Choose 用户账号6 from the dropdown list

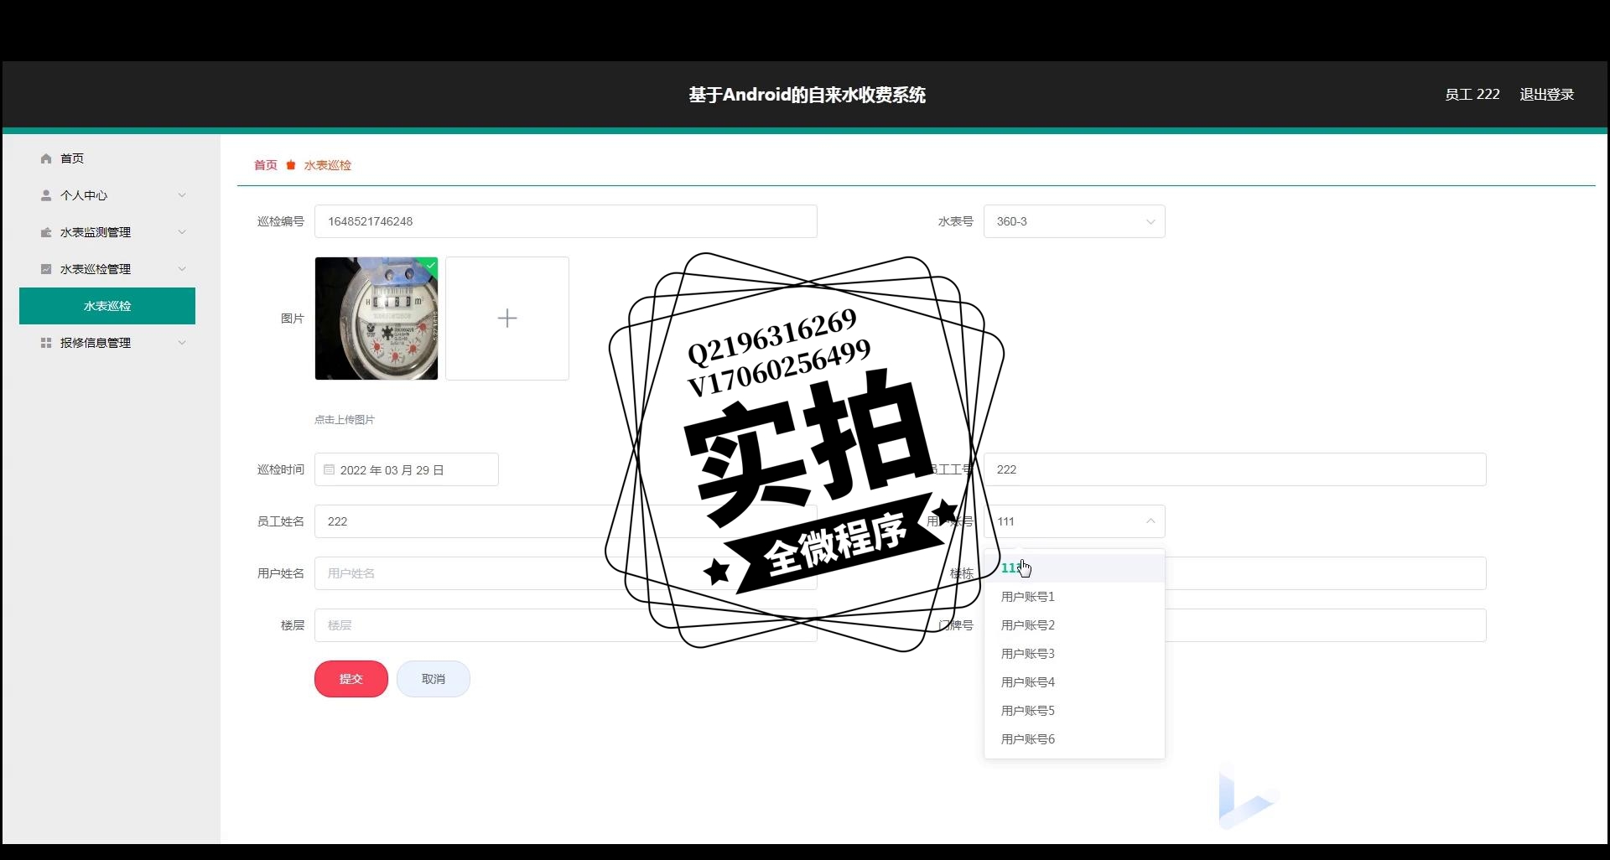(x=1074, y=739)
